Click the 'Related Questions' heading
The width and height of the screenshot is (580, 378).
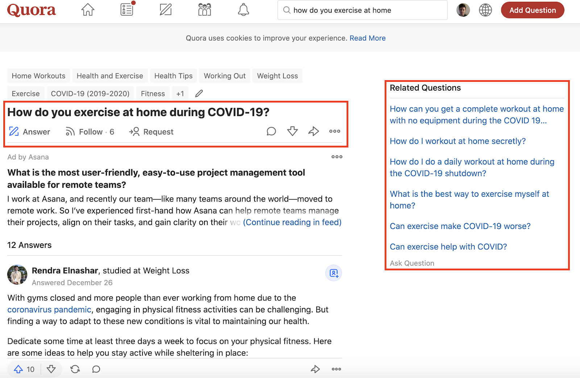coord(425,88)
